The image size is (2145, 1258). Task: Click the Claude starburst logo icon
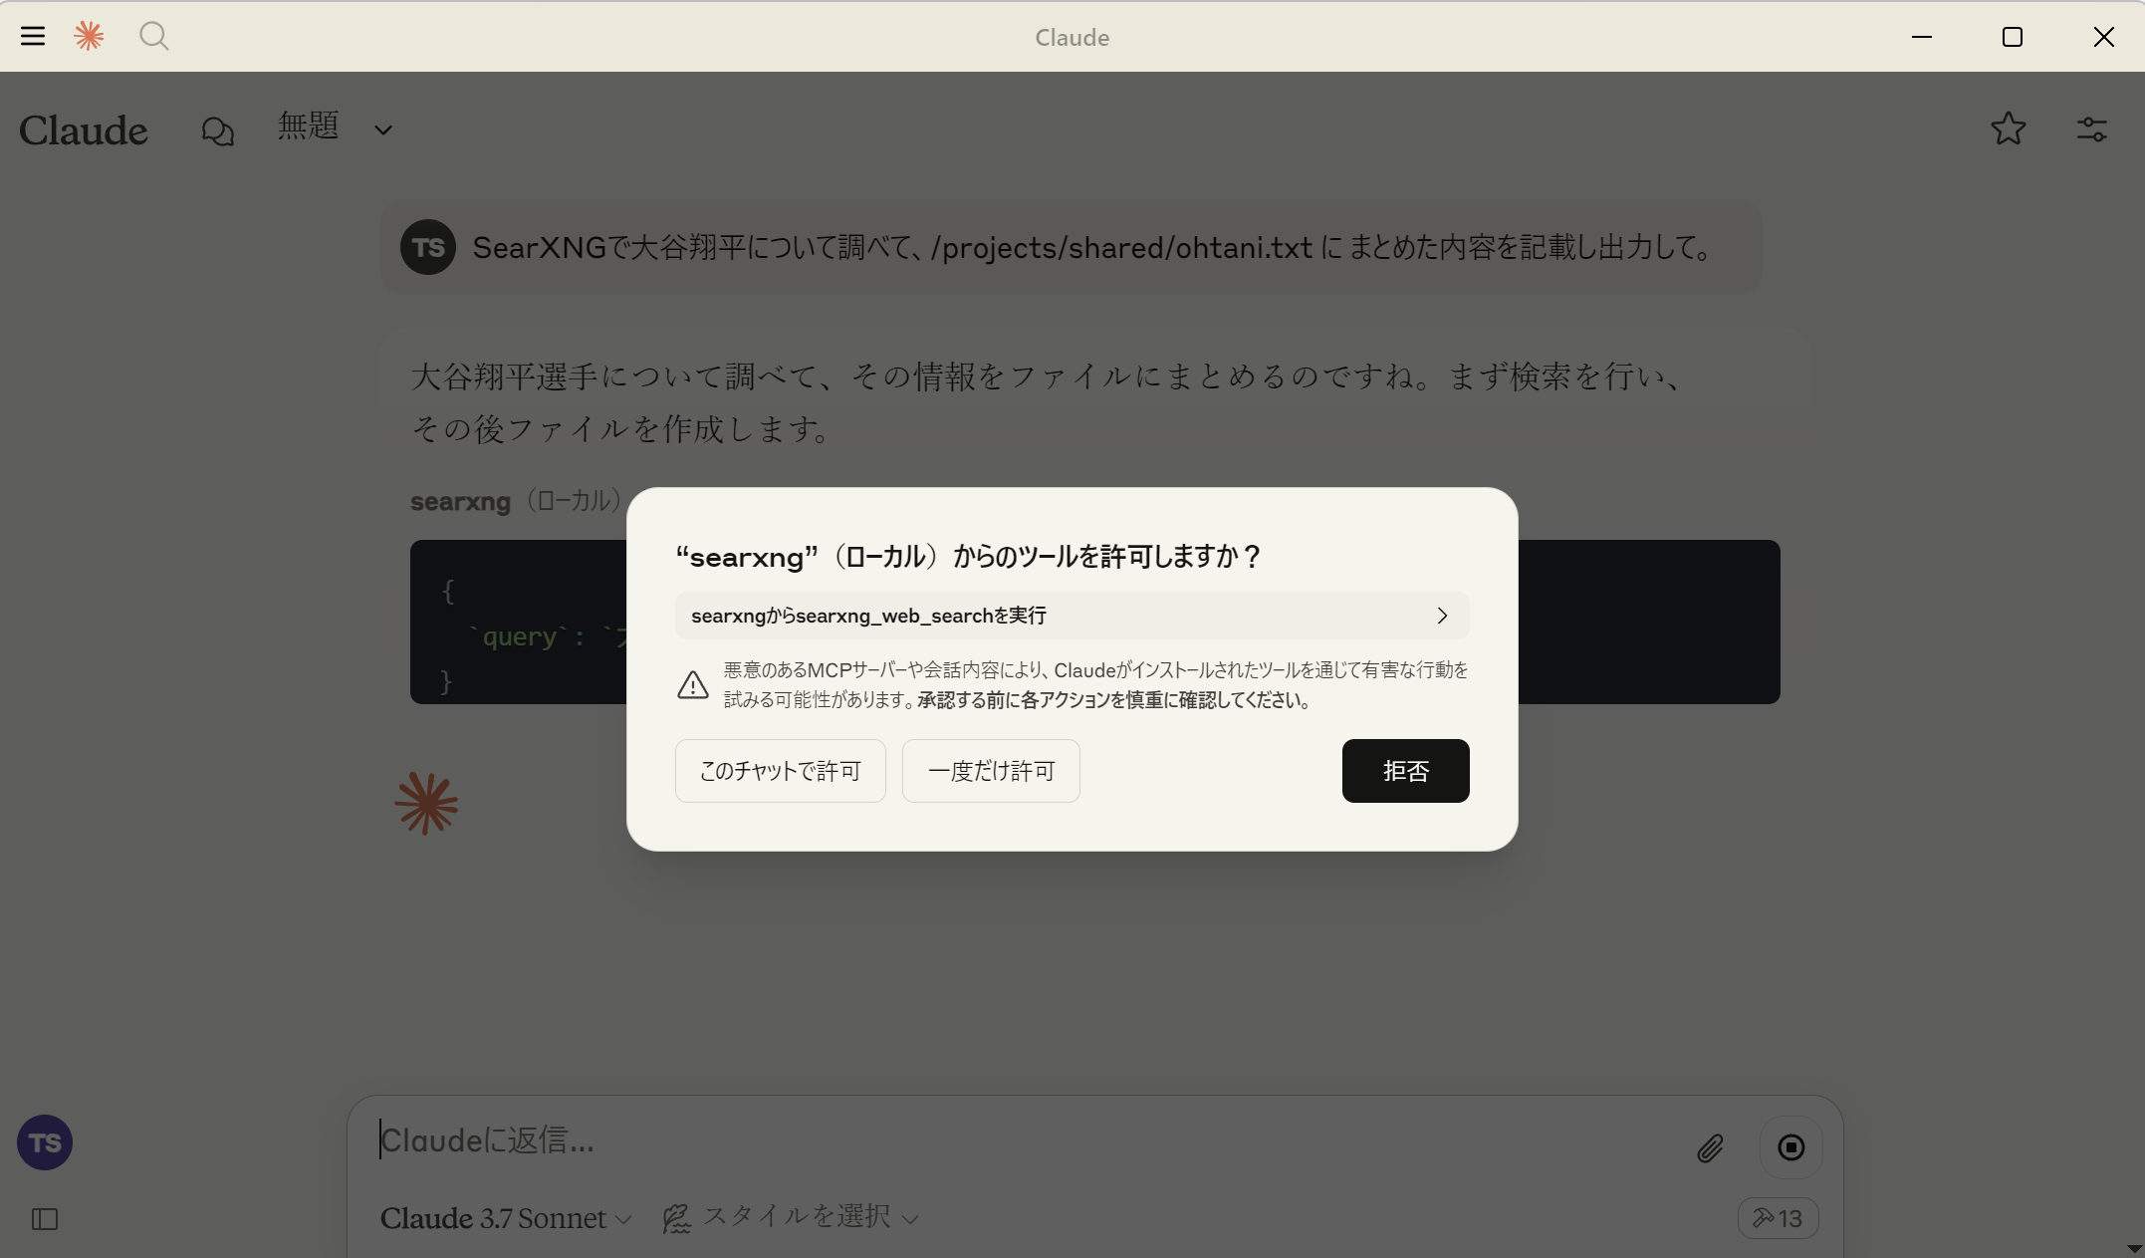coord(89,37)
